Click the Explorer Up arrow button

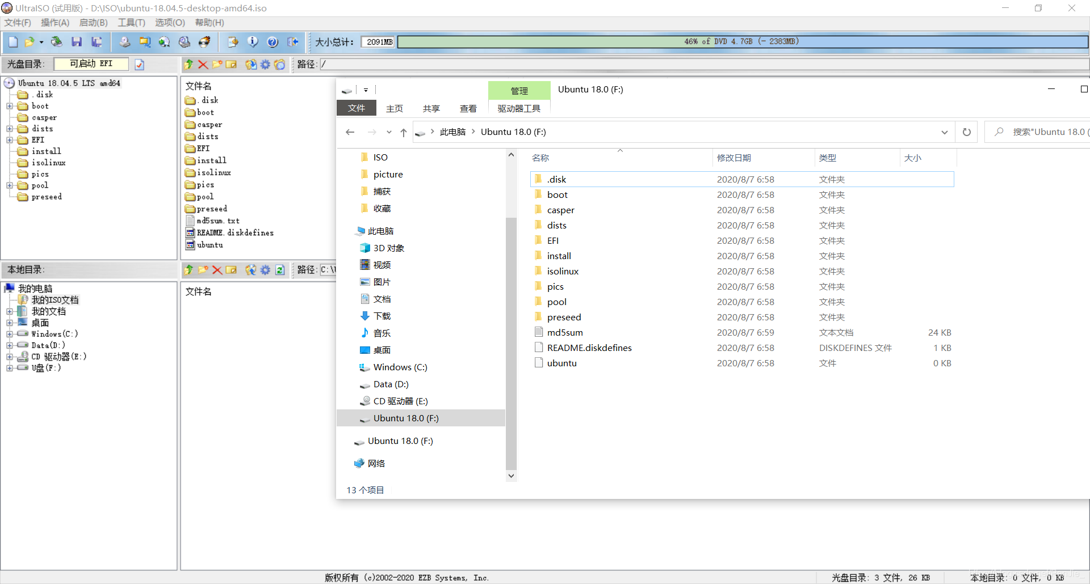tap(404, 132)
